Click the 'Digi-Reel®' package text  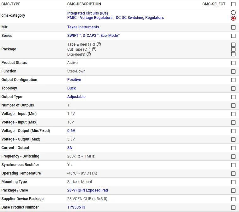[76, 54]
